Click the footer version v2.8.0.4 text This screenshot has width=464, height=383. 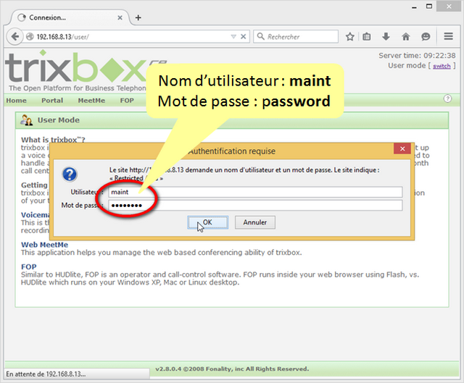(232, 369)
